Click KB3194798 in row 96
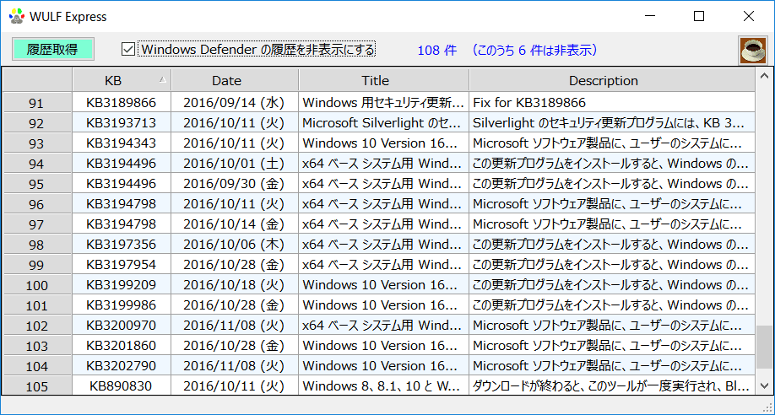The image size is (775, 415). [x=122, y=203]
